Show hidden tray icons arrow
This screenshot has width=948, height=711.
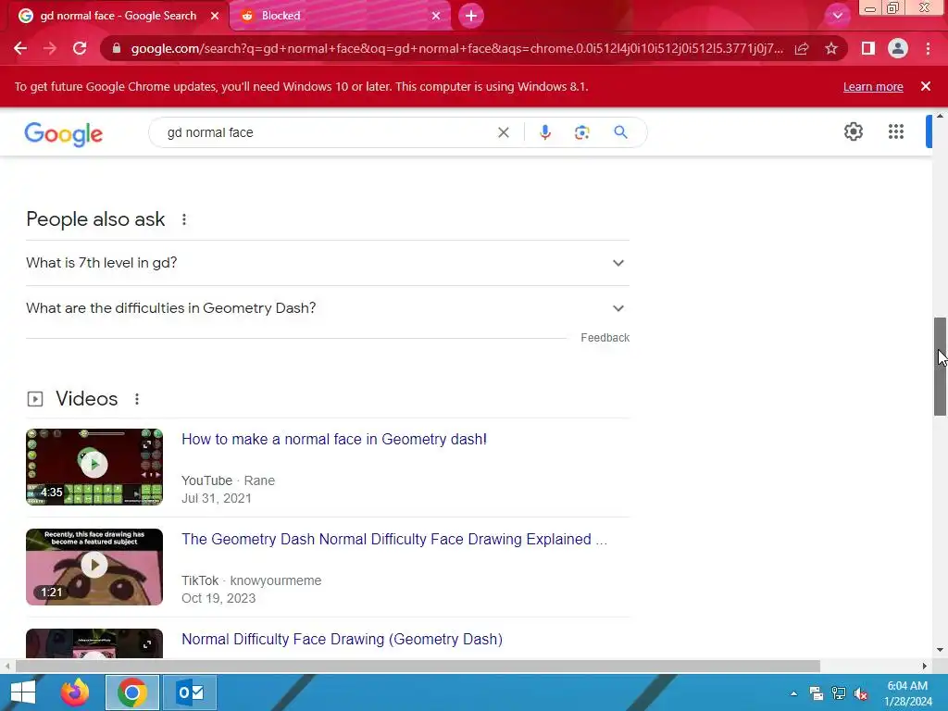coord(793,693)
